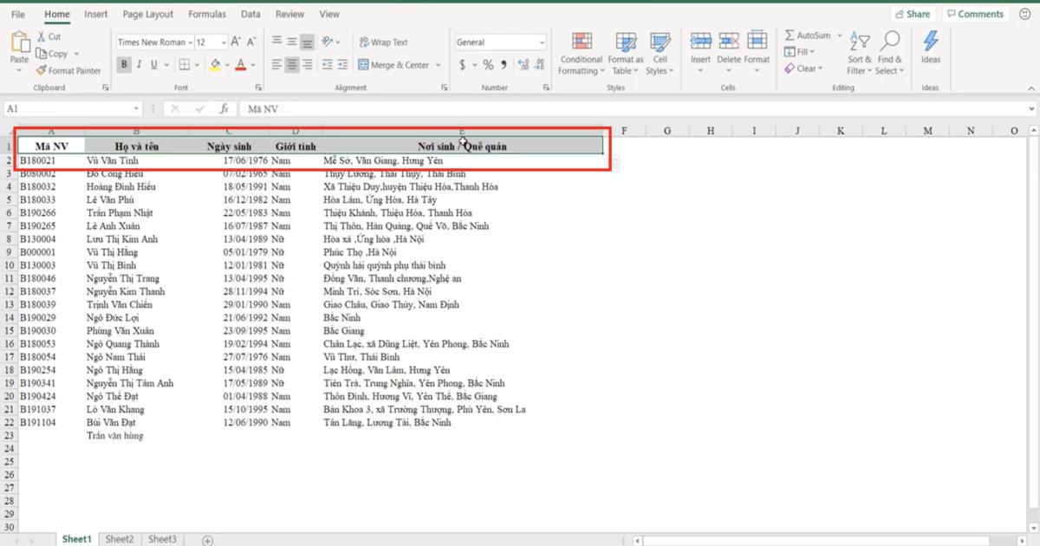
Task: Click the Format Painter icon
Action: click(x=42, y=70)
